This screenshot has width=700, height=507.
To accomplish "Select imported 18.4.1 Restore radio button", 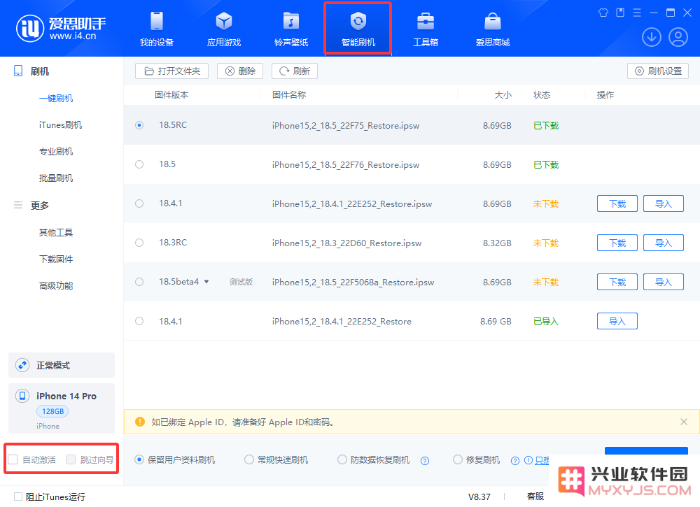I will point(139,321).
